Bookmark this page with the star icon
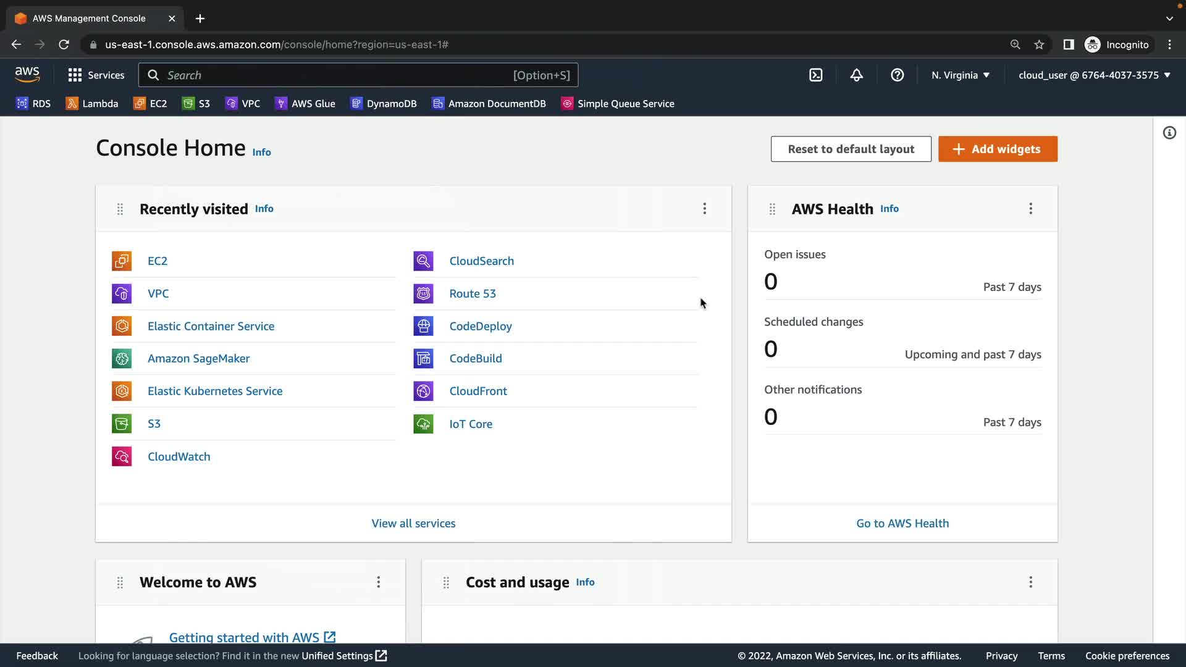Image resolution: width=1186 pixels, height=667 pixels. pos(1039,44)
